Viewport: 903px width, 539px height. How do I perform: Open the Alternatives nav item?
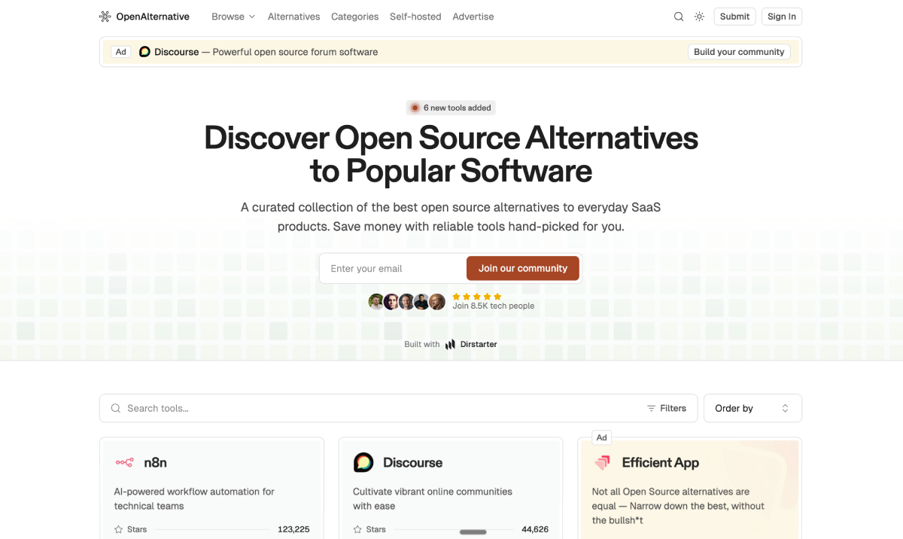(293, 17)
